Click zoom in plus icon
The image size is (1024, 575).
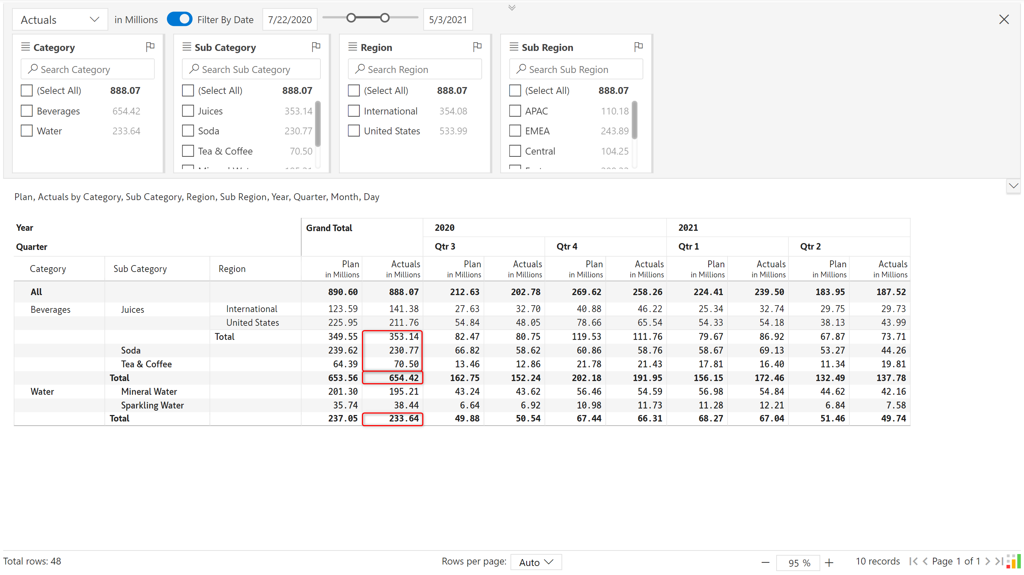click(x=829, y=562)
